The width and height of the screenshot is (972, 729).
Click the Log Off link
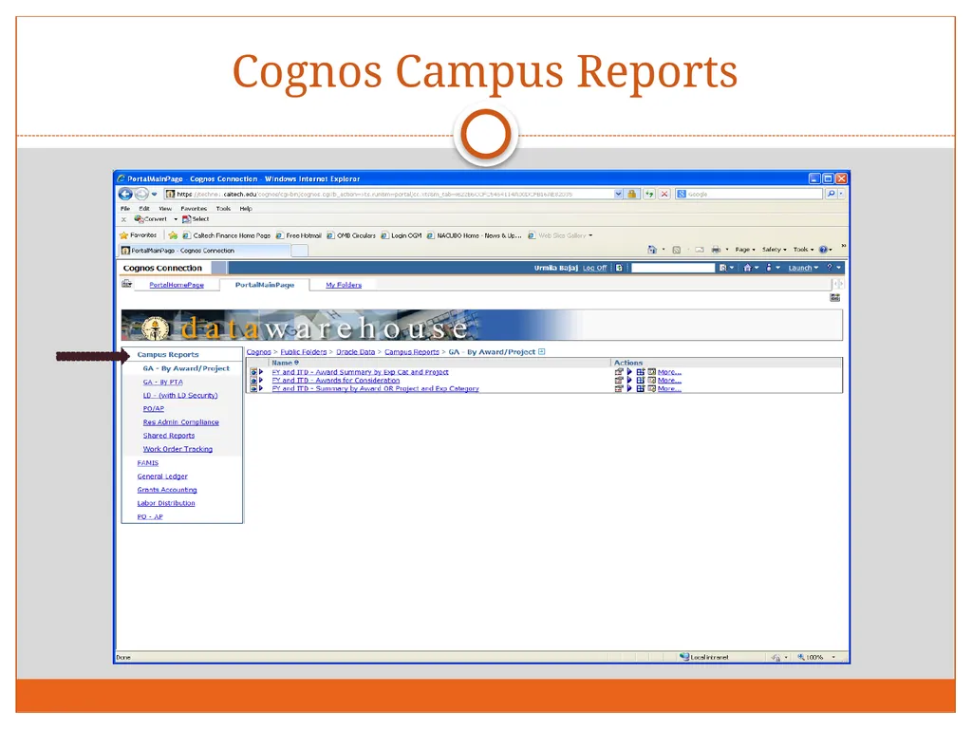click(594, 268)
